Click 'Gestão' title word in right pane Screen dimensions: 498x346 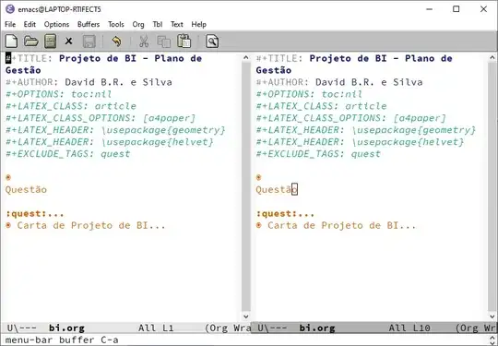[x=274, y=70]
